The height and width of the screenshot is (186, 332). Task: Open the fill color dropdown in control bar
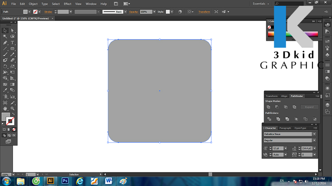click(29, 12)
